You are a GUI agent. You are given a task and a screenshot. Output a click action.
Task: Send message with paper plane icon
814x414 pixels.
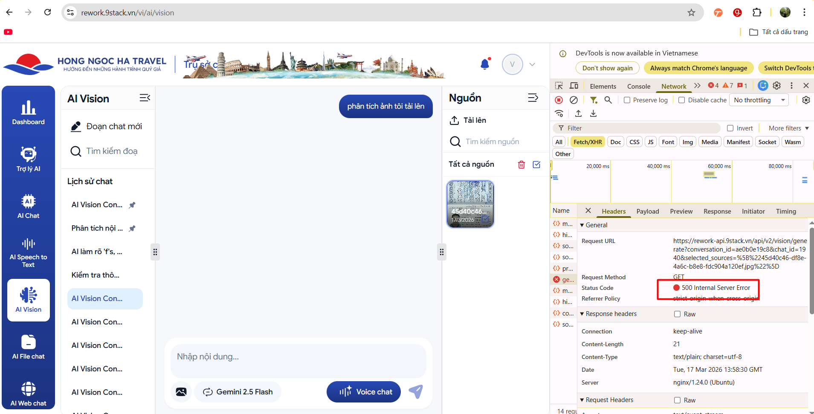click(x=416, y=391)
